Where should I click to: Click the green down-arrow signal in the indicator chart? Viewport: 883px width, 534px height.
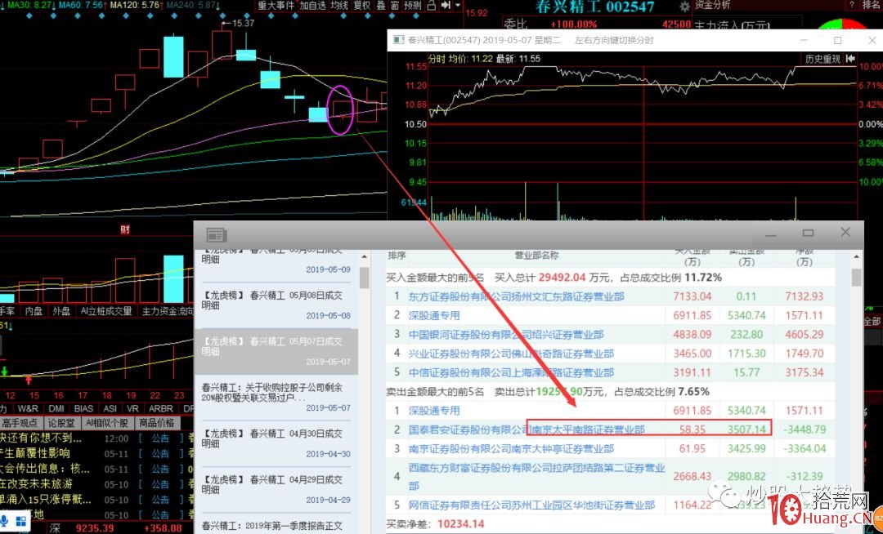[5, 372]
